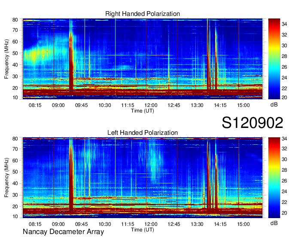Click the 20 value on upper color bar scale
The width and height of the screenshot is (292, 237).
pos(284,97)
